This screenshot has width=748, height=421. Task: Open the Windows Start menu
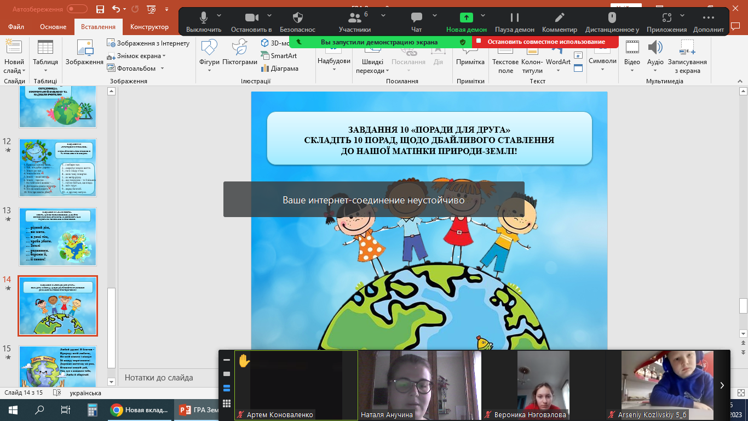[x=13, y=409]
